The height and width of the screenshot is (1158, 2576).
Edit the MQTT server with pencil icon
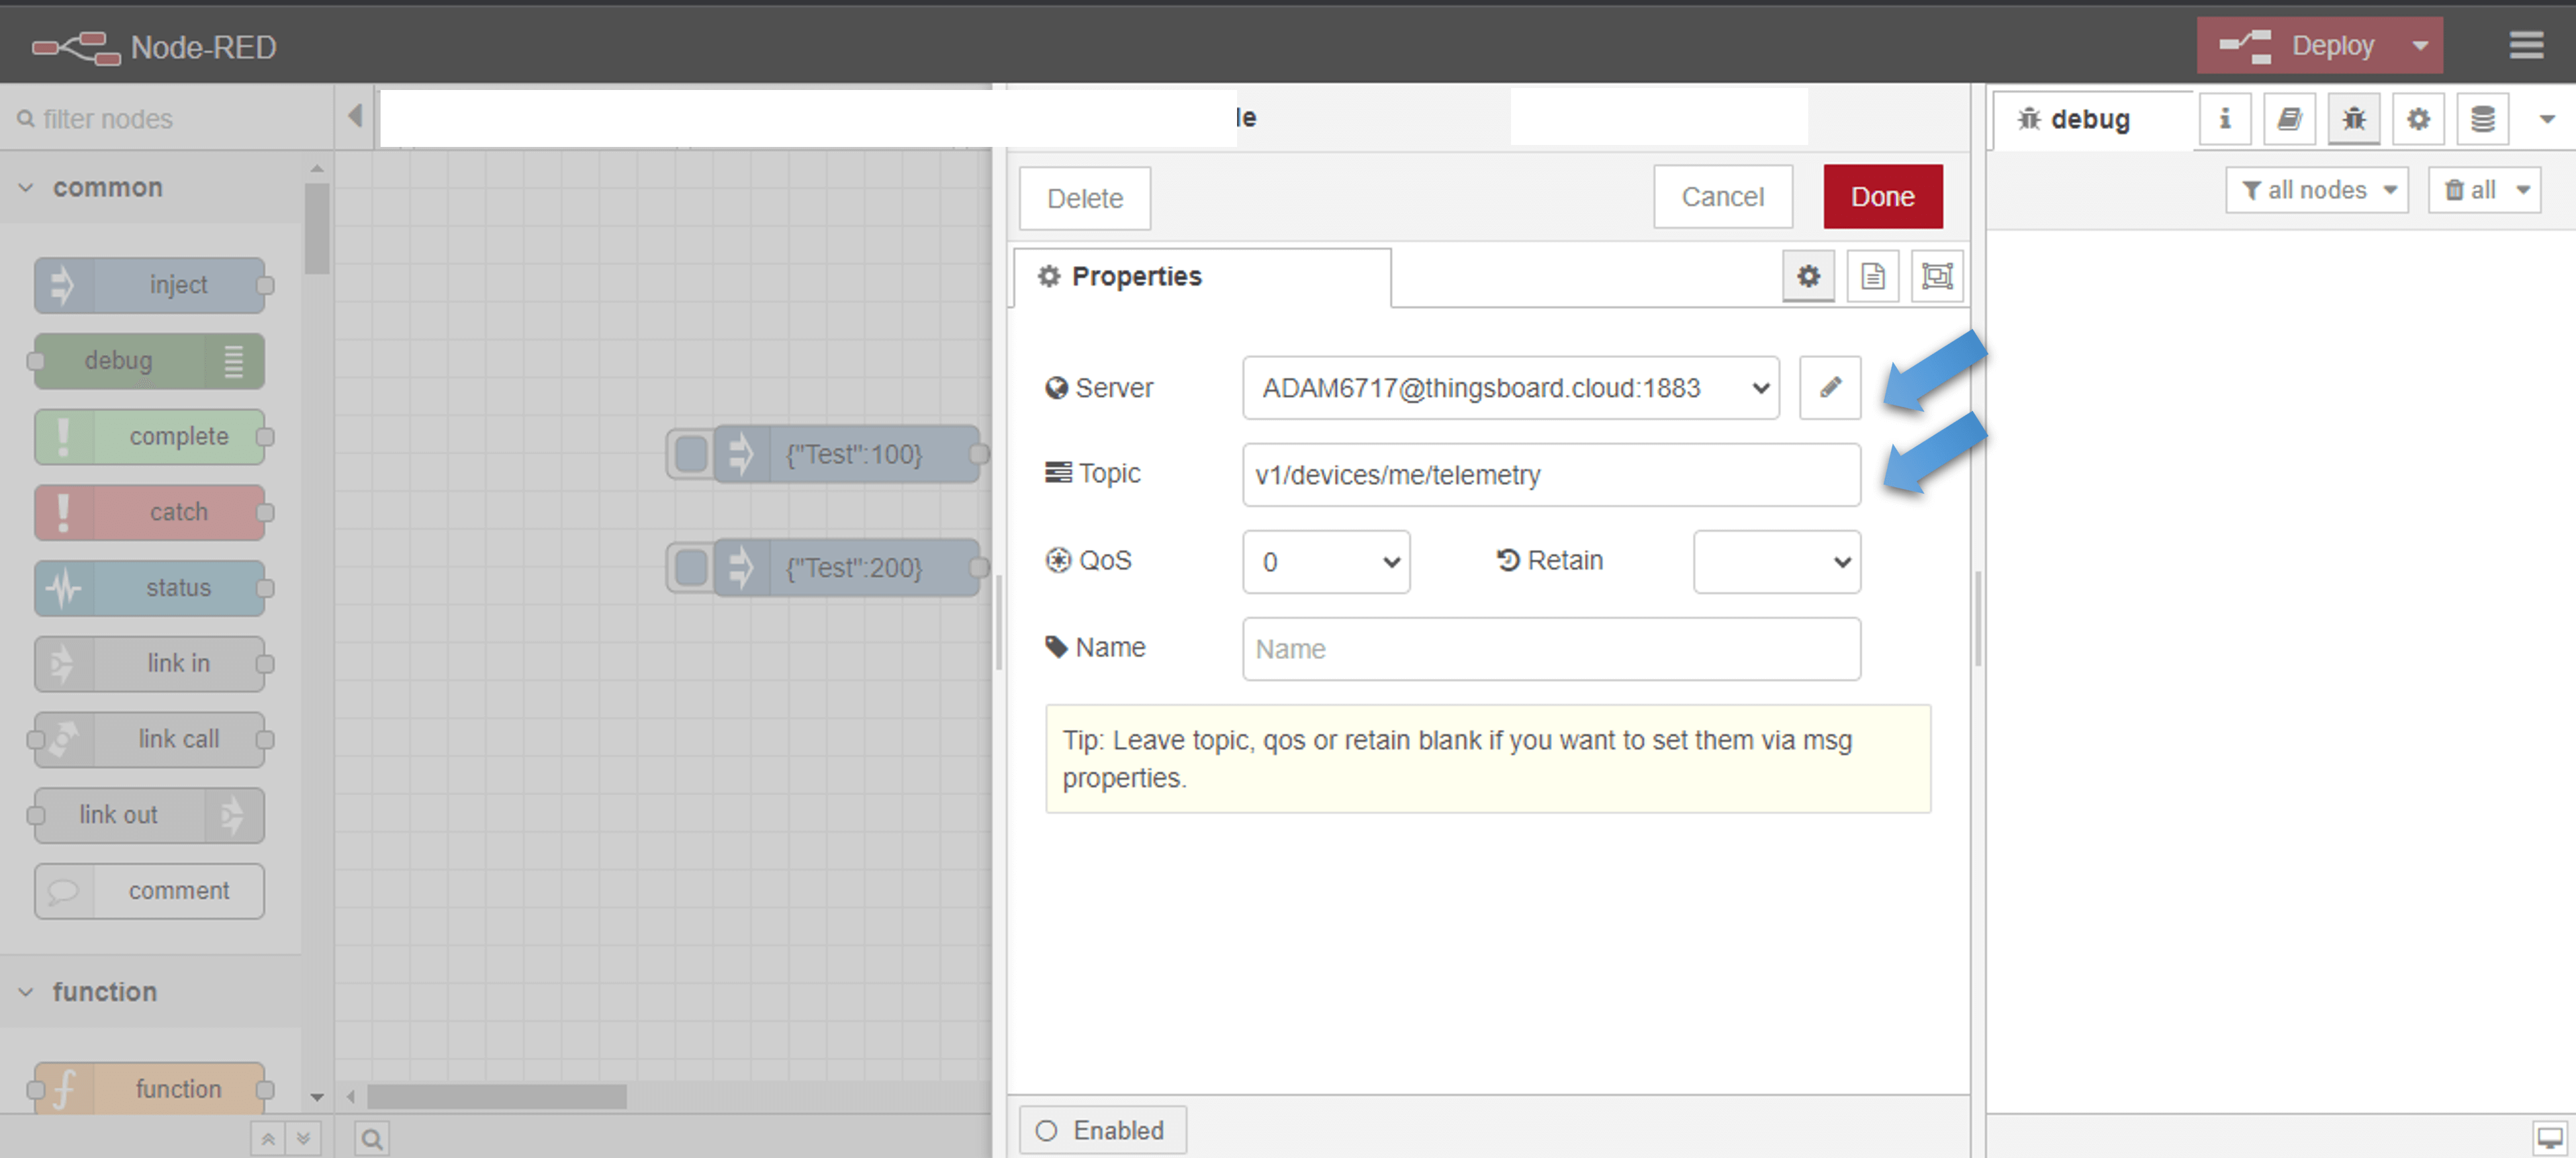1829,388
